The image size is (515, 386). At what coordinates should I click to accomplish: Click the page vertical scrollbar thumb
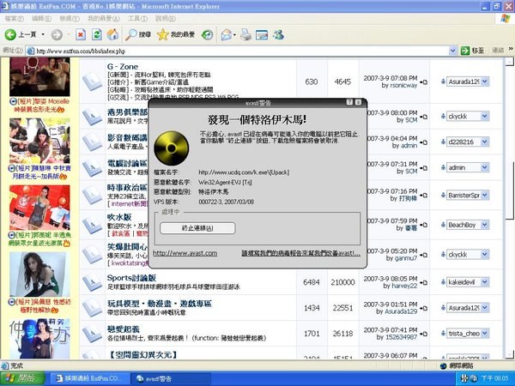(x=509, y=191)
